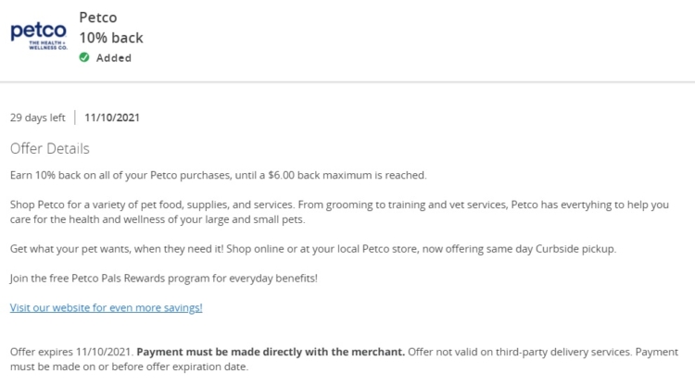
Task: Click the bold "Payment must be made directly" text
Action: 271,352
